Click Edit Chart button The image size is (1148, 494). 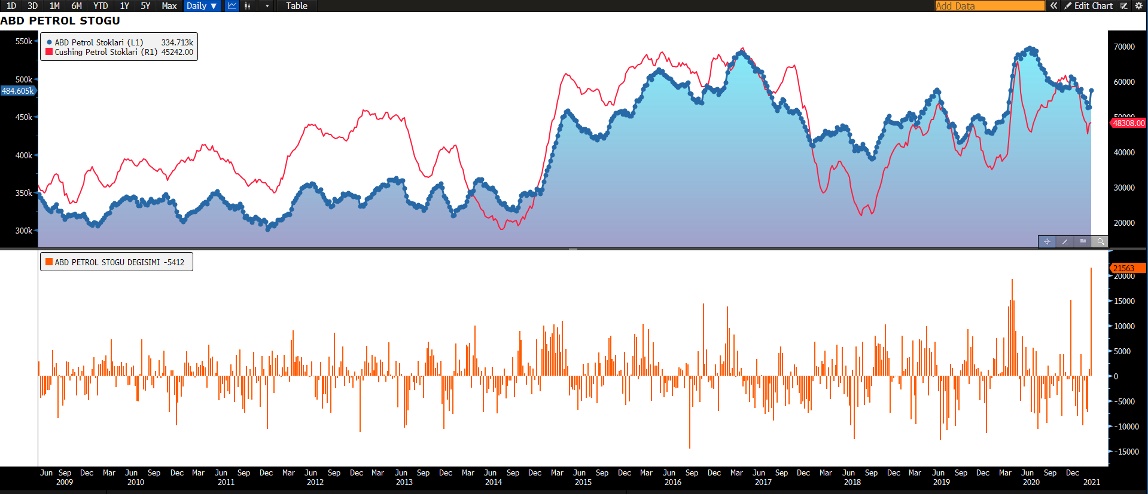click(1089, 6)
